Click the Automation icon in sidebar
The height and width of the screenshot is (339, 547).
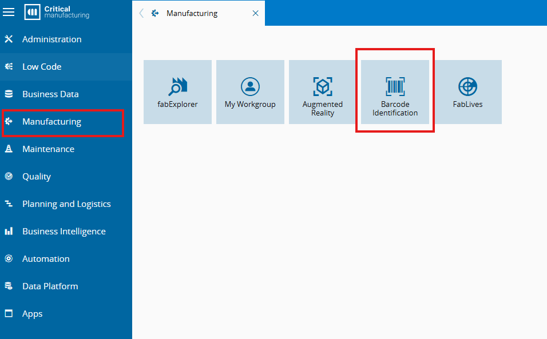point(9,258)
